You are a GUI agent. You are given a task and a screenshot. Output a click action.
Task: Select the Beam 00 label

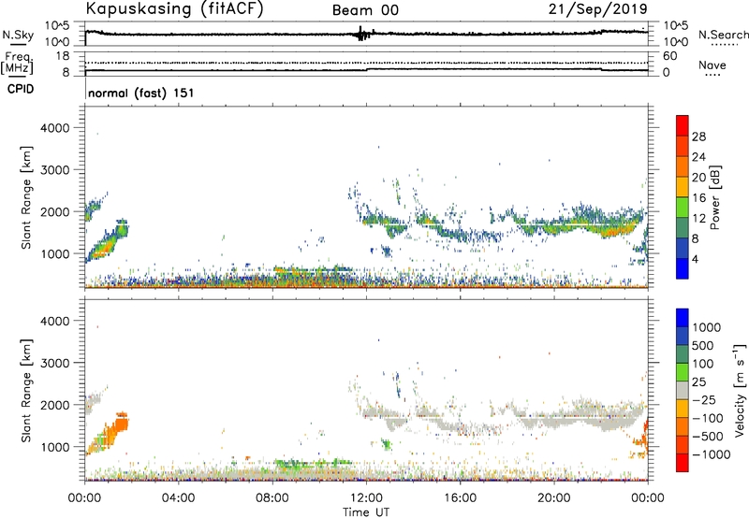point(365,10)
